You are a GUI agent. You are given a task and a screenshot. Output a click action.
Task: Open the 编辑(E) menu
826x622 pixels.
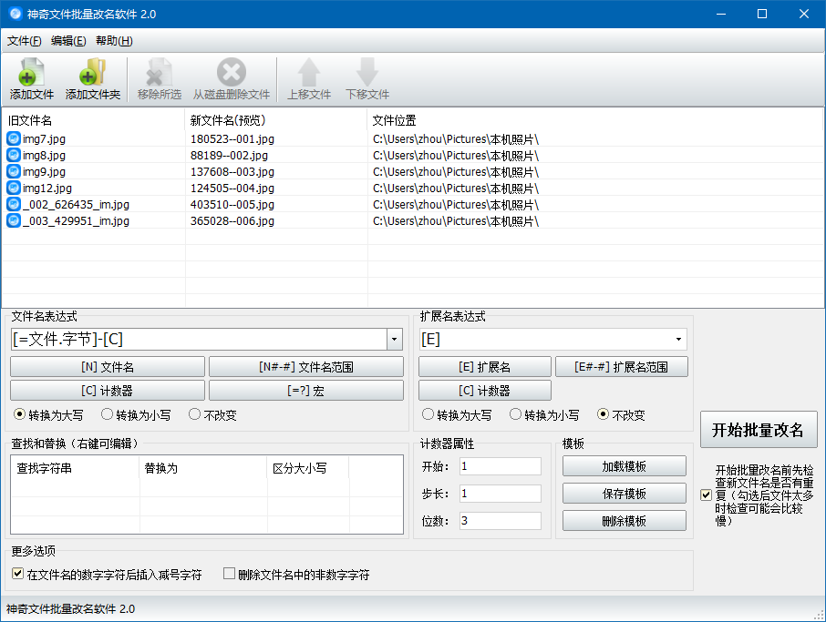(x=68, y=41)
